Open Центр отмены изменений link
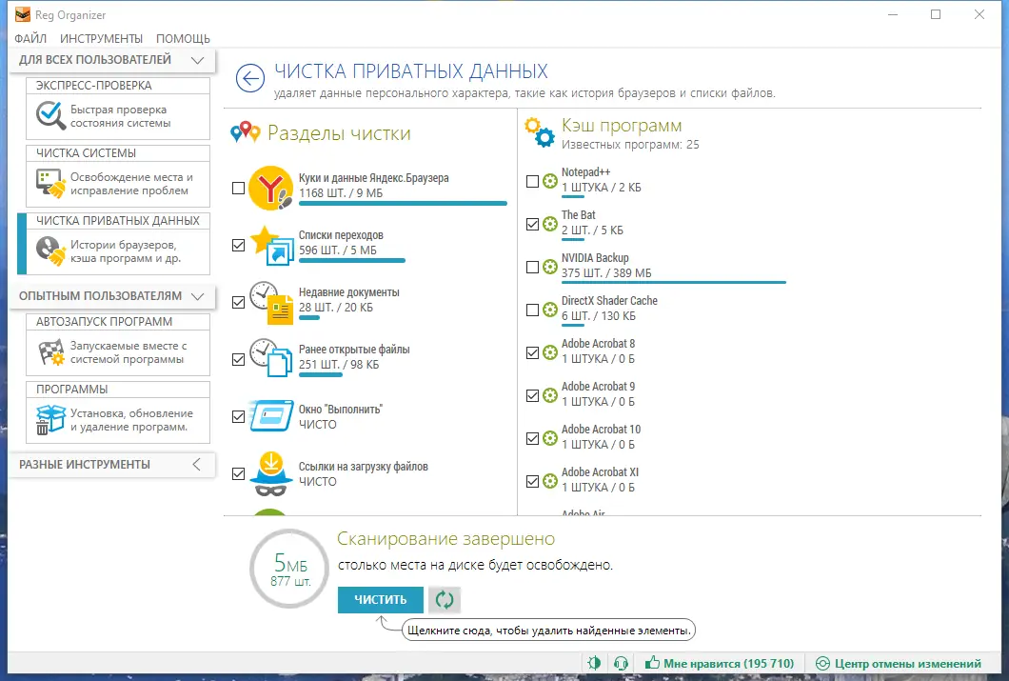 tap(899, 663)
